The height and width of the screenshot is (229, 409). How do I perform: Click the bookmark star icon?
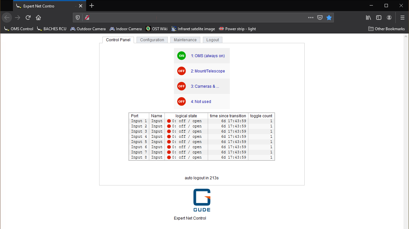329,18
